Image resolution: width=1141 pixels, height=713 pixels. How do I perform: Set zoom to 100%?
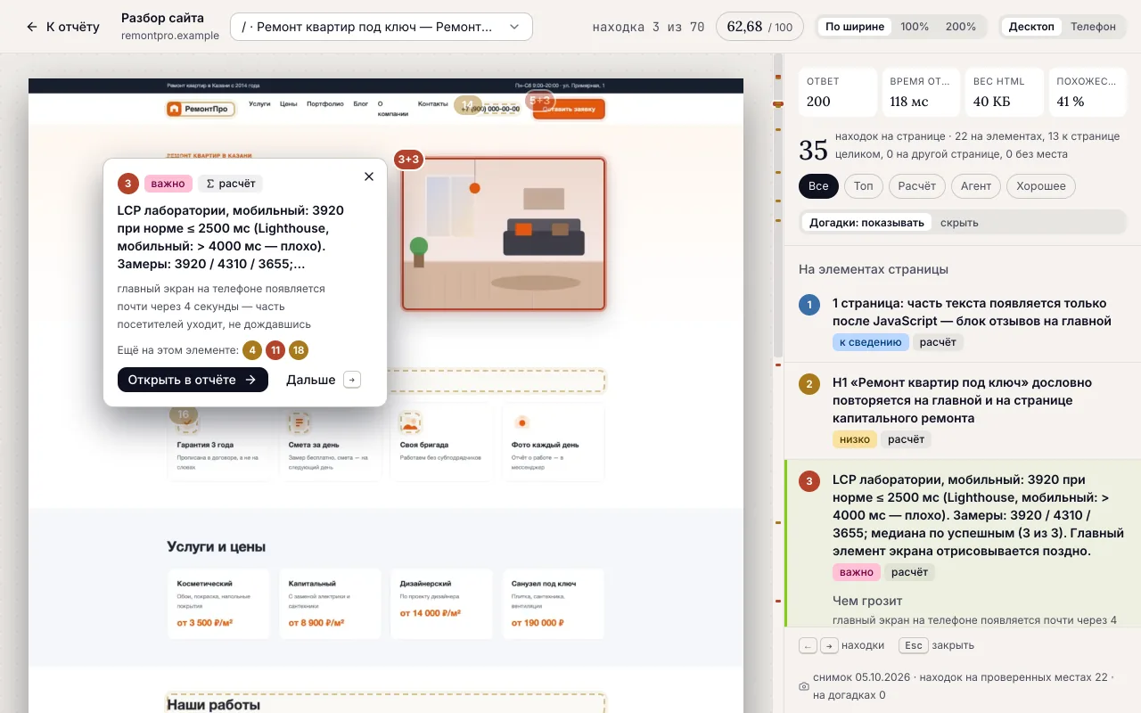pos(915,27)
